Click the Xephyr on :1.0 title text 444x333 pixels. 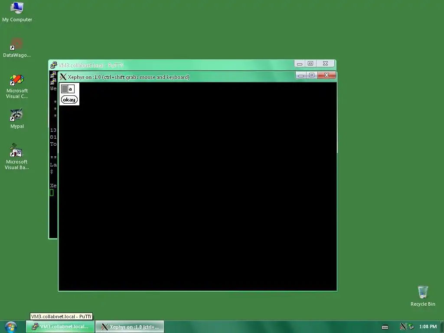(128, 77)
